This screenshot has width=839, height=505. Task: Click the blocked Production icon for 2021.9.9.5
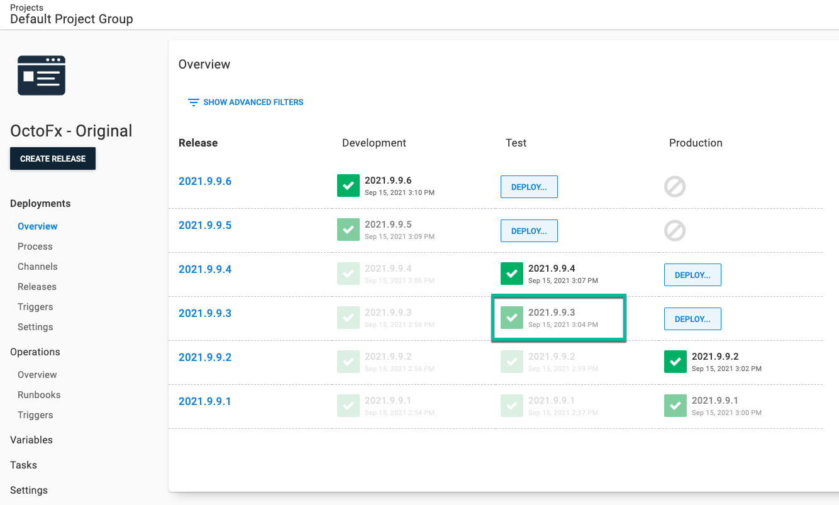tap(675, 231)
